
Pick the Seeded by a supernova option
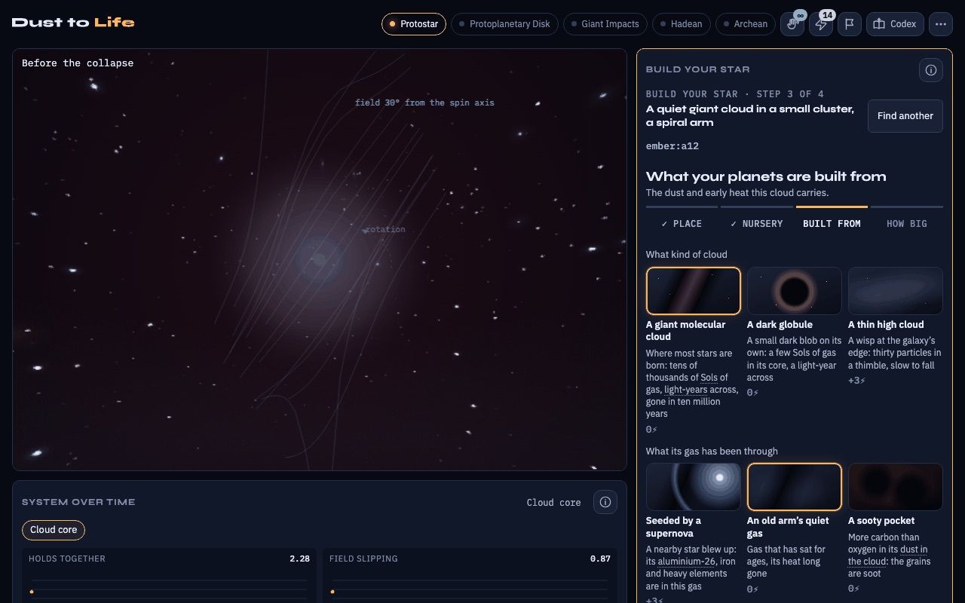click(694, 487)
